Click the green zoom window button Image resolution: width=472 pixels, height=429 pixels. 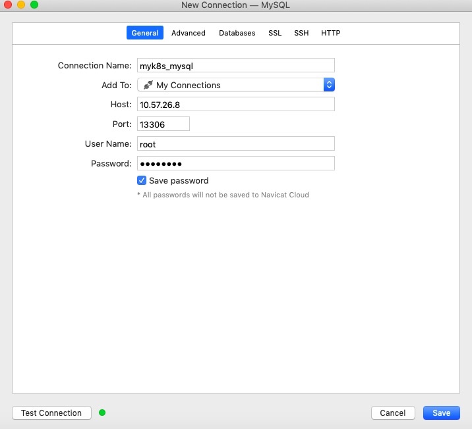point(34,5)
